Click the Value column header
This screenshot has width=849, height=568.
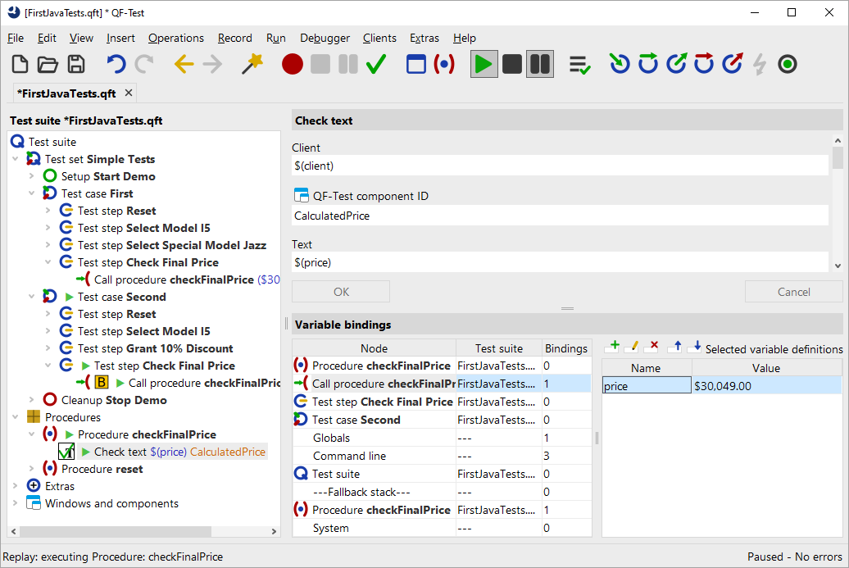click(x=766, y=368)
